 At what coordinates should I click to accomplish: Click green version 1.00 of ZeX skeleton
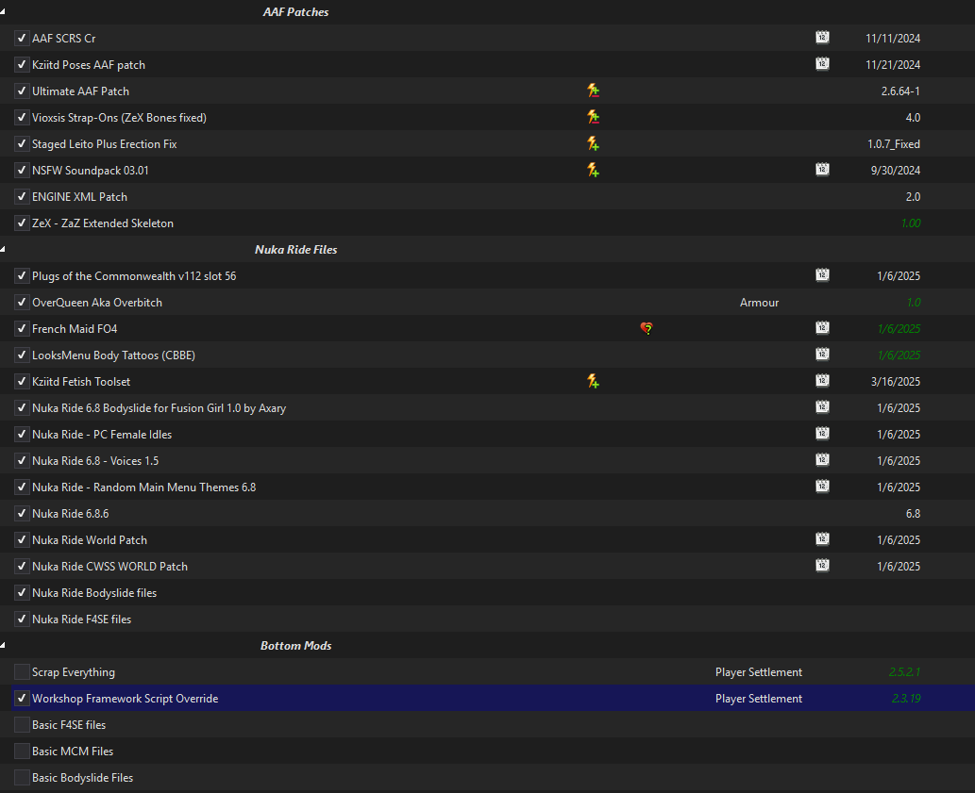pyautogui.click(x=911, y=223)
